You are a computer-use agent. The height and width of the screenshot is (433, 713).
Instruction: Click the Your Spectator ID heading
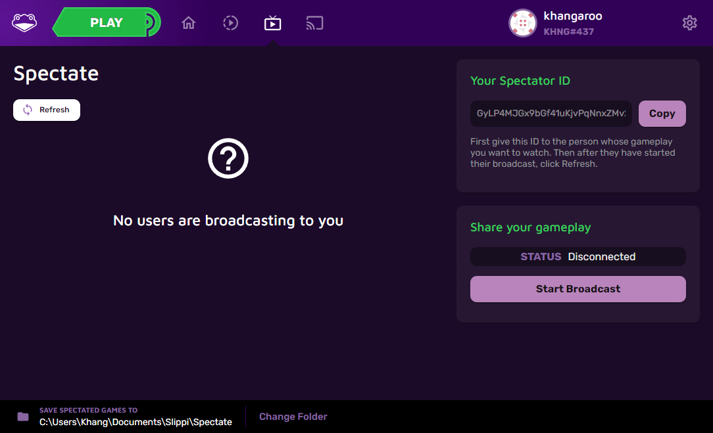(520, 81)
